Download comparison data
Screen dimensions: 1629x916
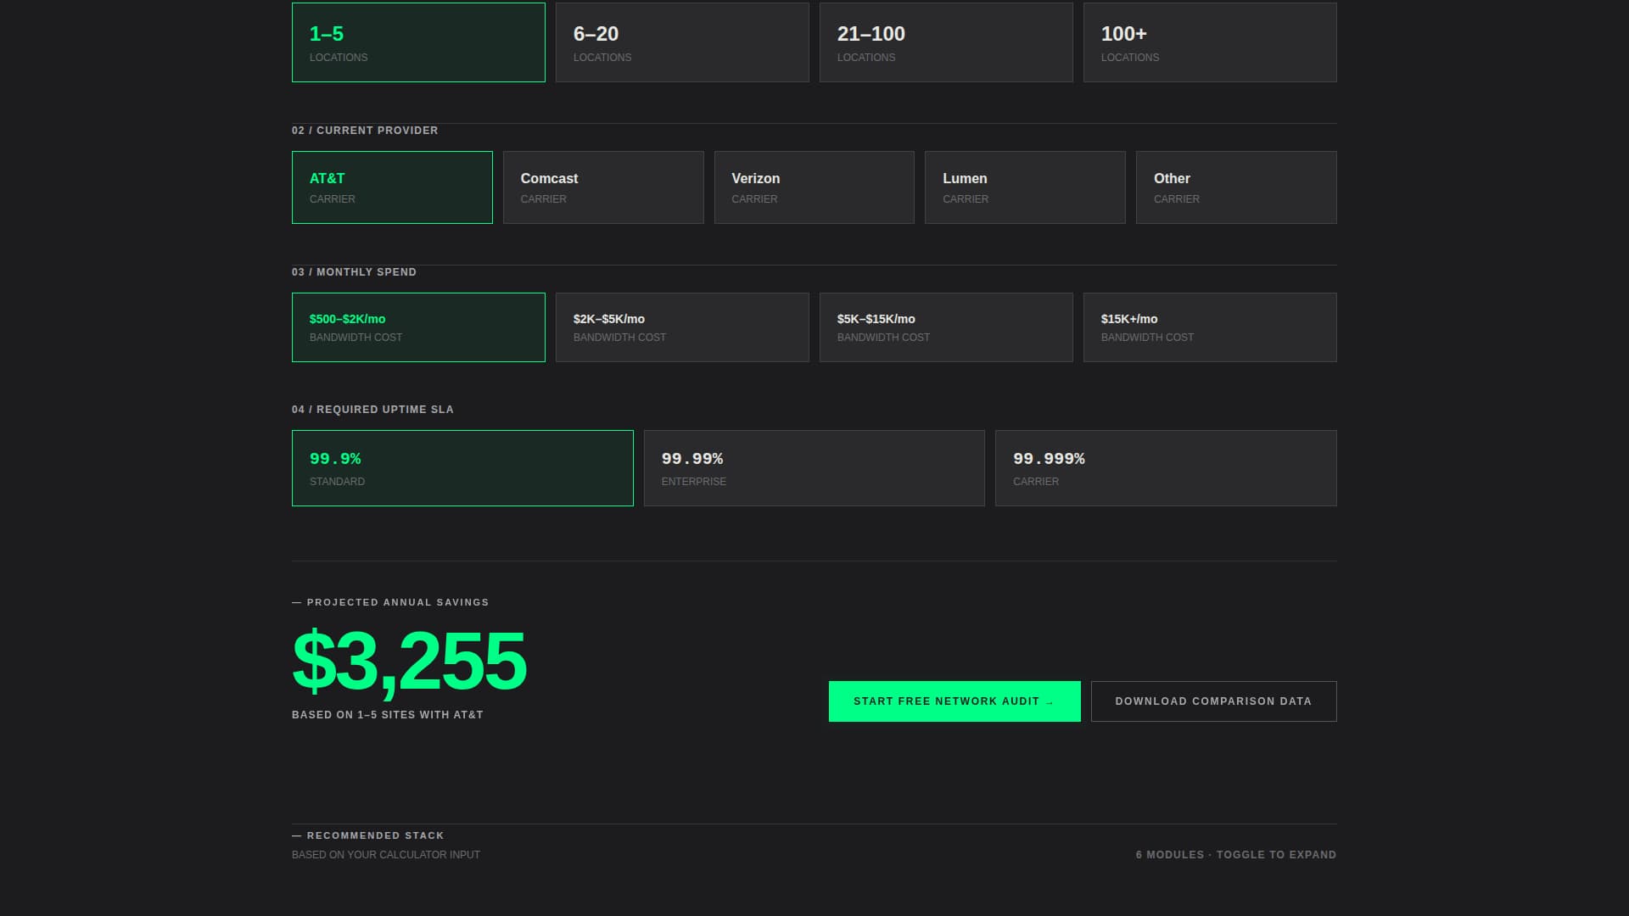pos(1213,701)
